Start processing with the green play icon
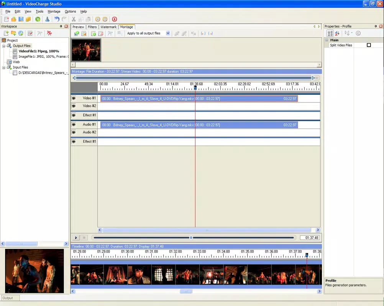Image resolution: width=384 pixels, height=306 pixels. tap(38, 19)
